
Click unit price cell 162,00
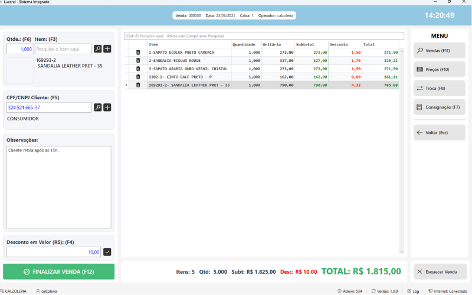click(278, 77)
